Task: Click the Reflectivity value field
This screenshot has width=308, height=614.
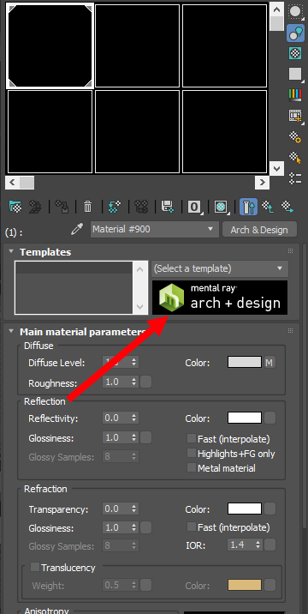Action: (116, 418)
